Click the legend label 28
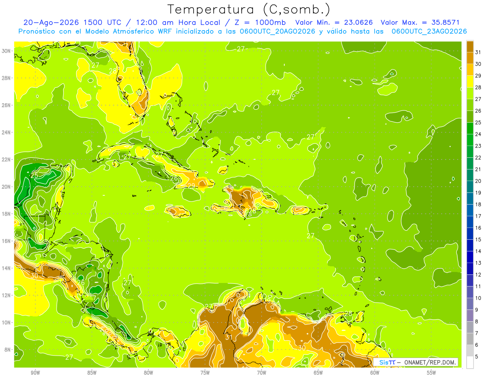Screen dimensions: 489x378 point(478,87)
